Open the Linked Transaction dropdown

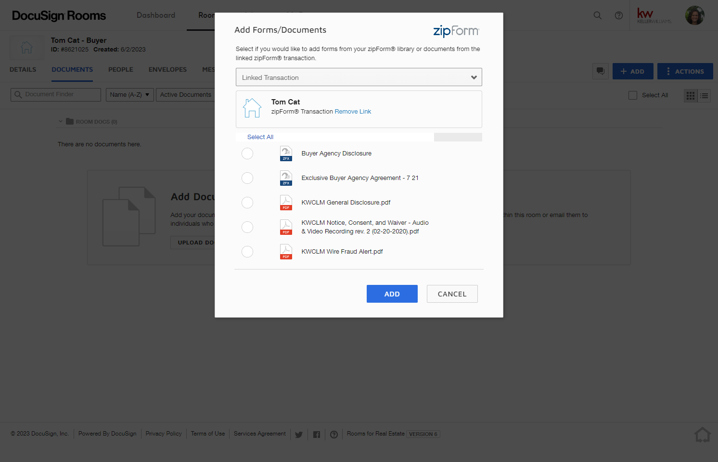pos(359,77)
